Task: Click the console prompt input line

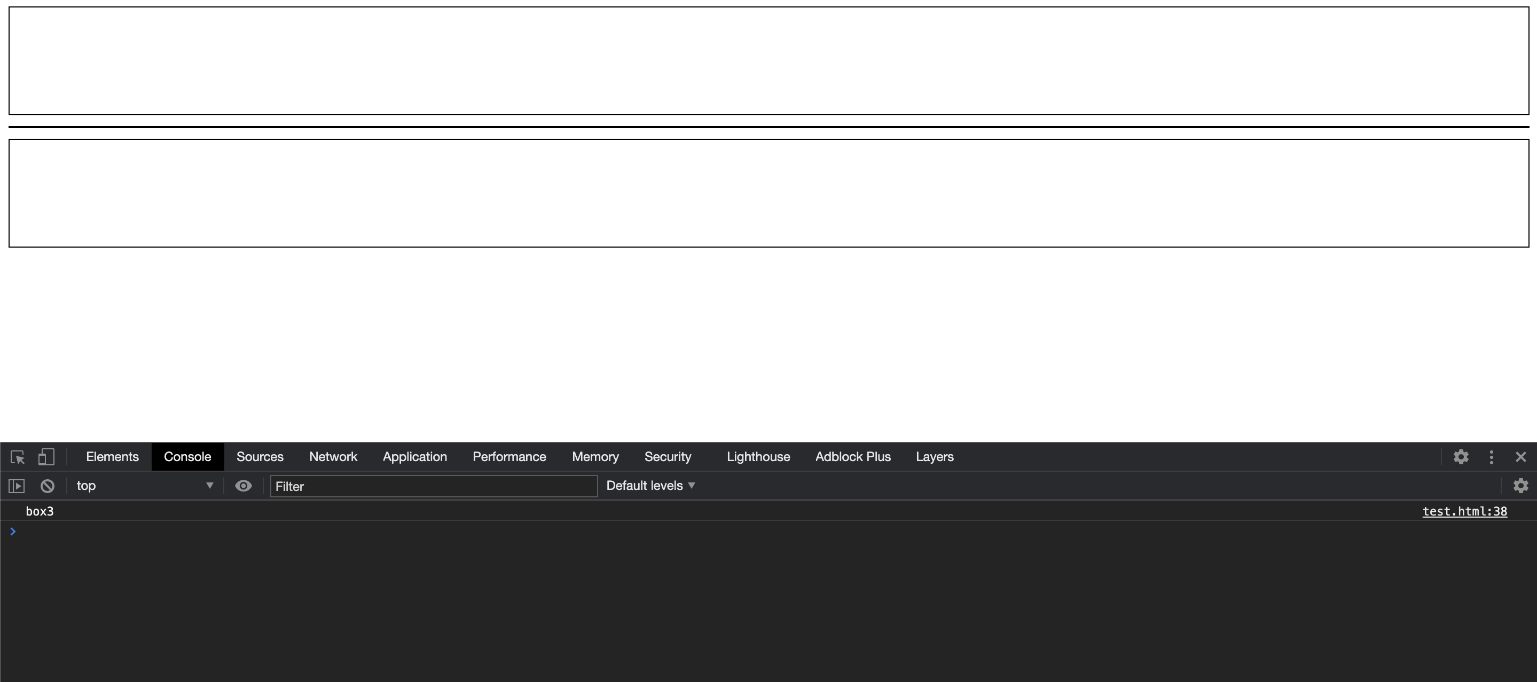Action: pos(716,532)
